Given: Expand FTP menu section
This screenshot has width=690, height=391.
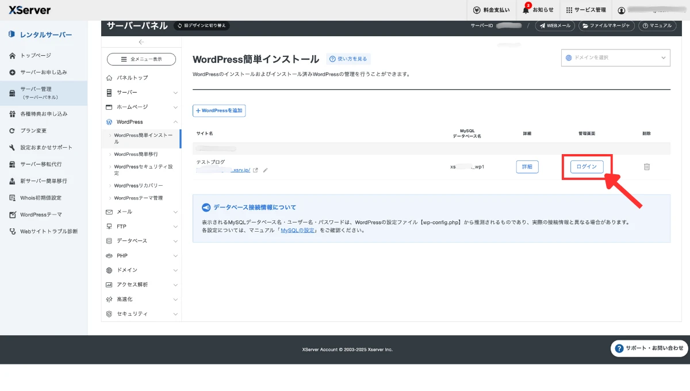Looking at the screenshot, I should 141,226.
